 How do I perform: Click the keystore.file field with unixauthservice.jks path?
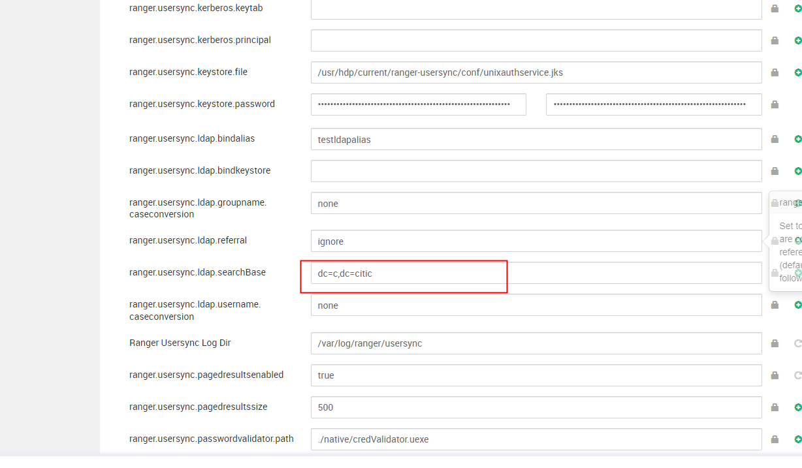536,72
